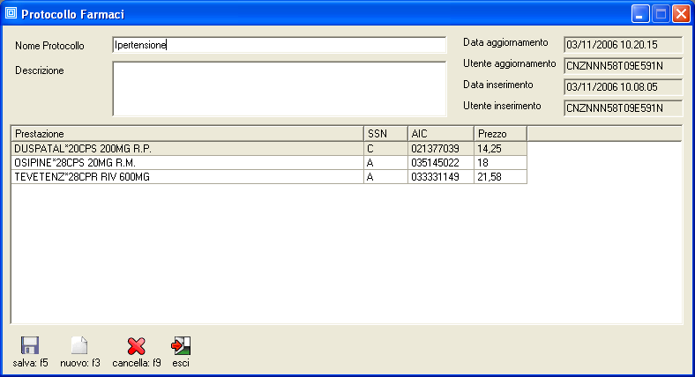Click the Protocollo Farmaci title bar icon
This screenshot has width=695, height=377.
11,14
